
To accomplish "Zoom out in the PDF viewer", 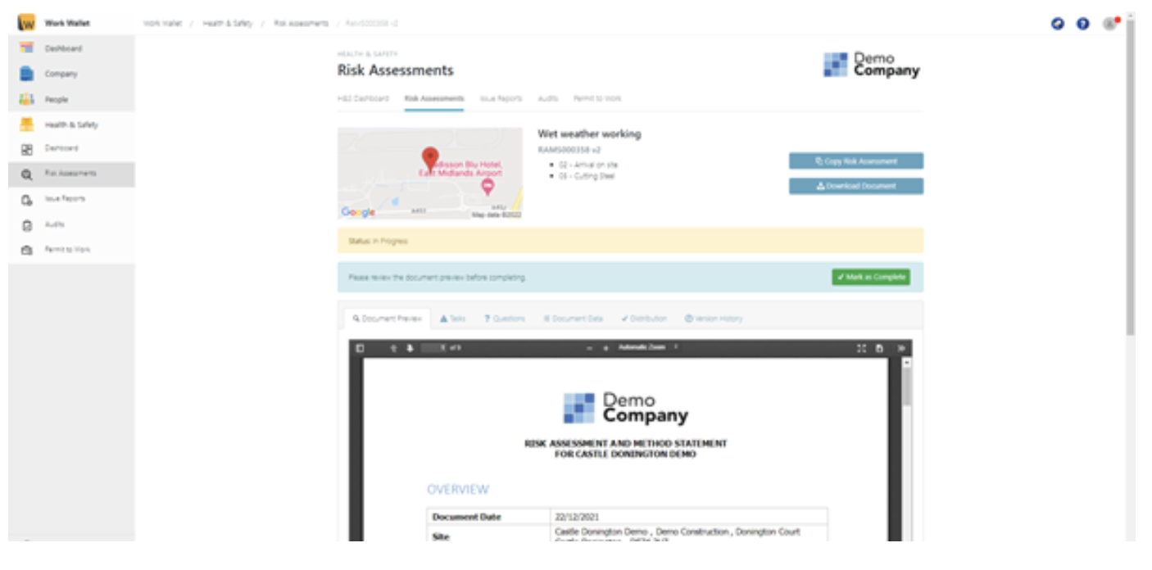I will [x=589, y=348].
